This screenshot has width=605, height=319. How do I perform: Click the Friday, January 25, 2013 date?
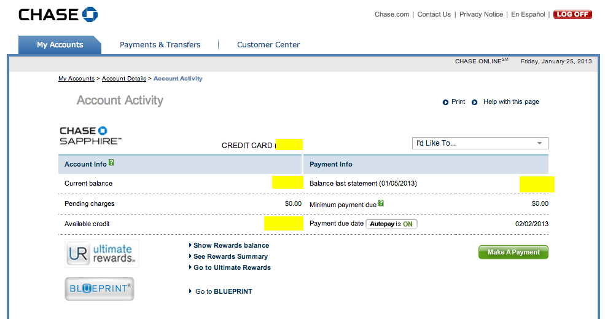click(556, 61)
